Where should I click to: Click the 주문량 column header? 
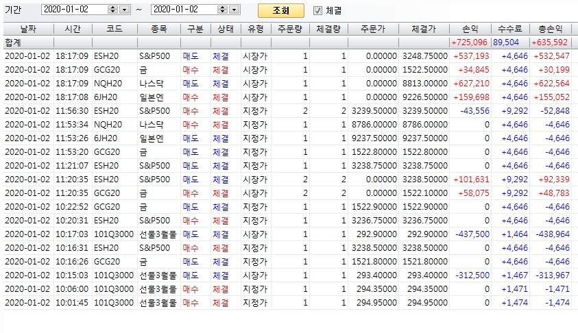[290, 29]
